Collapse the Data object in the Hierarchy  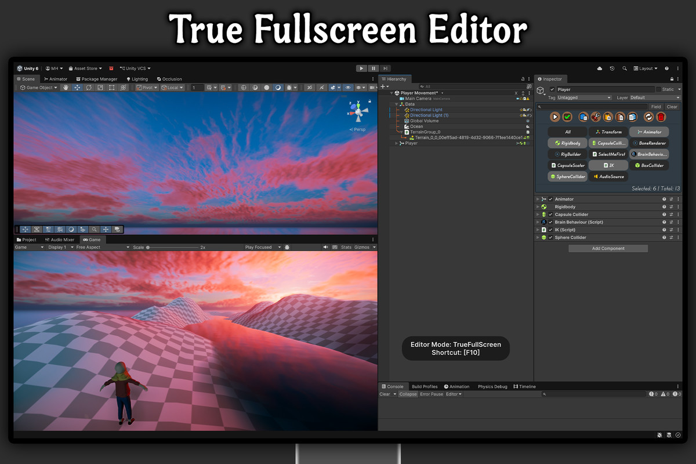click(397, 104)
